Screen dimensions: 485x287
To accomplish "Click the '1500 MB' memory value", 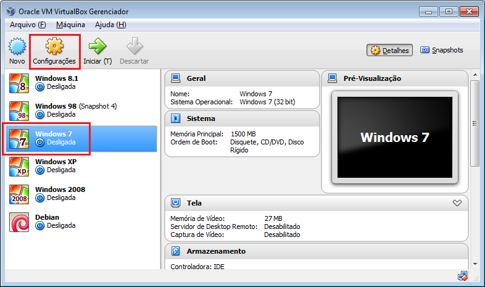I will (244, 134).
